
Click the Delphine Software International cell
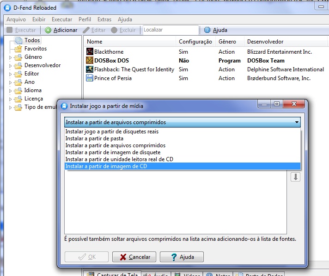[x=286, y=69]
